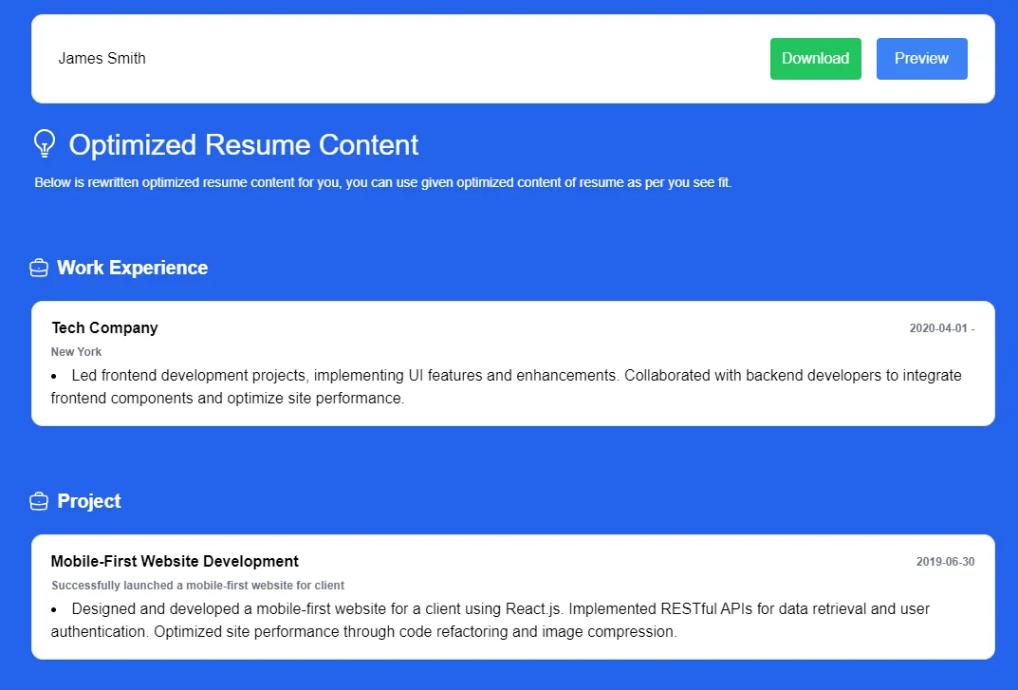Viewport: 1018px width, 690px height.
Task: Click the Tech Company title
Action: pos(104,327)
